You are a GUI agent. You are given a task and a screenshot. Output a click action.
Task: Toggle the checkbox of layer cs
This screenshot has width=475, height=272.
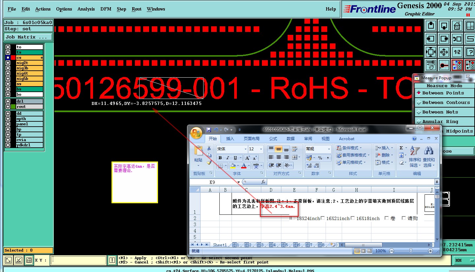(x=8, y=58)
